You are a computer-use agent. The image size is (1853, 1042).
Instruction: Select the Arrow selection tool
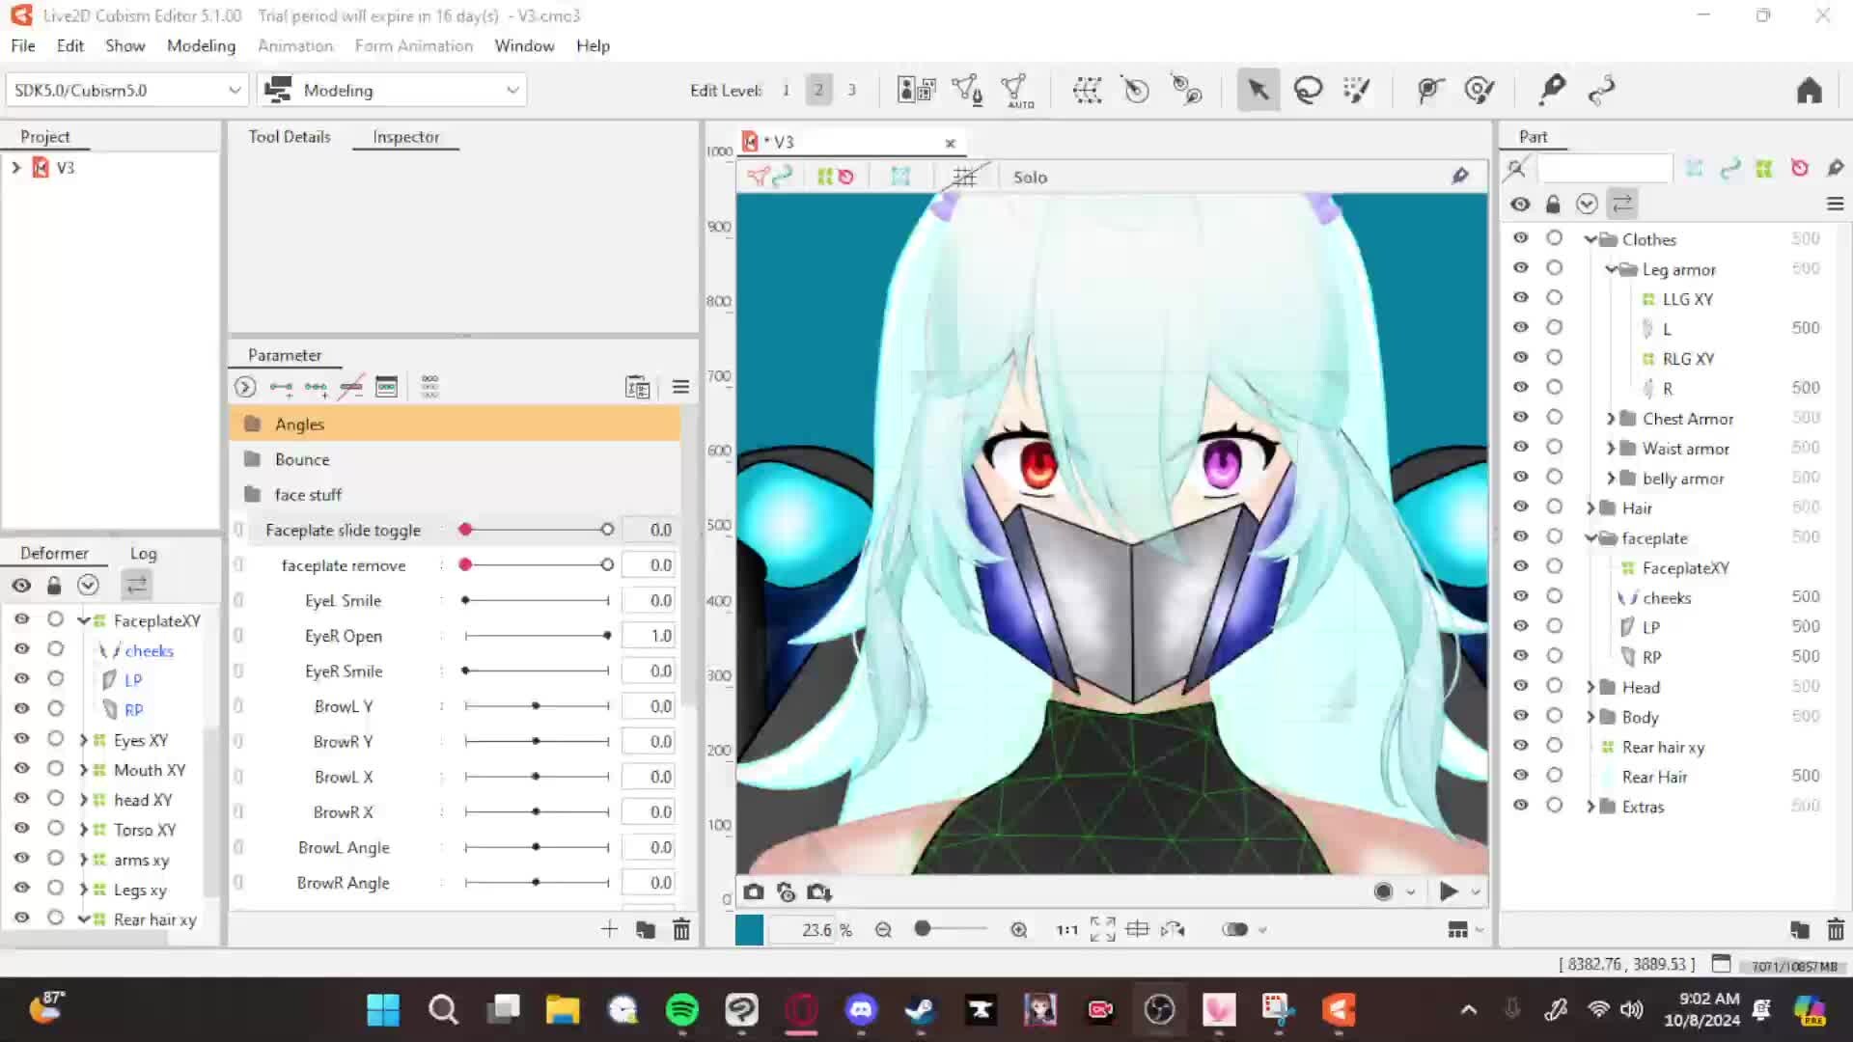(x=1258, y=89)
